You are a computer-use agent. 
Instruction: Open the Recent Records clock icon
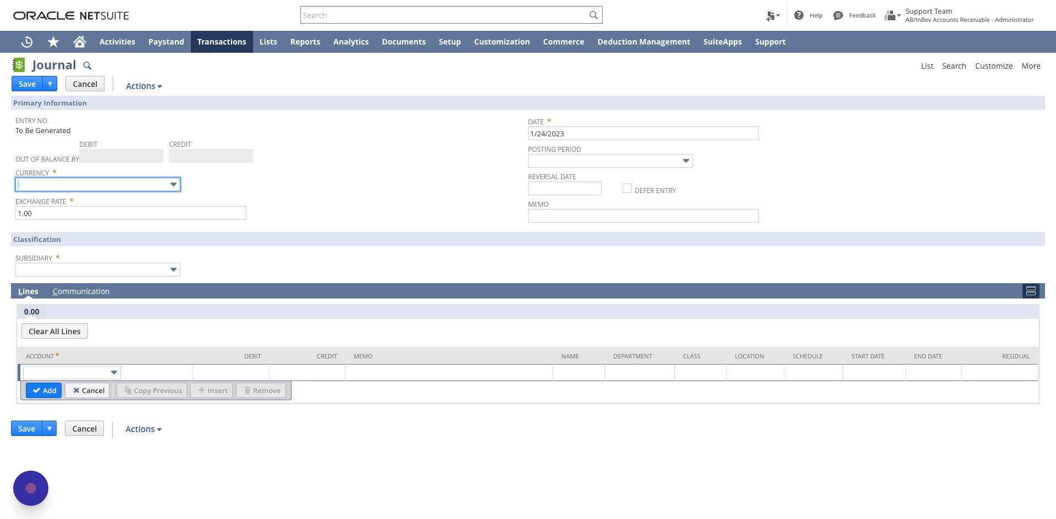pyautogui.click(x=27, y=42)
